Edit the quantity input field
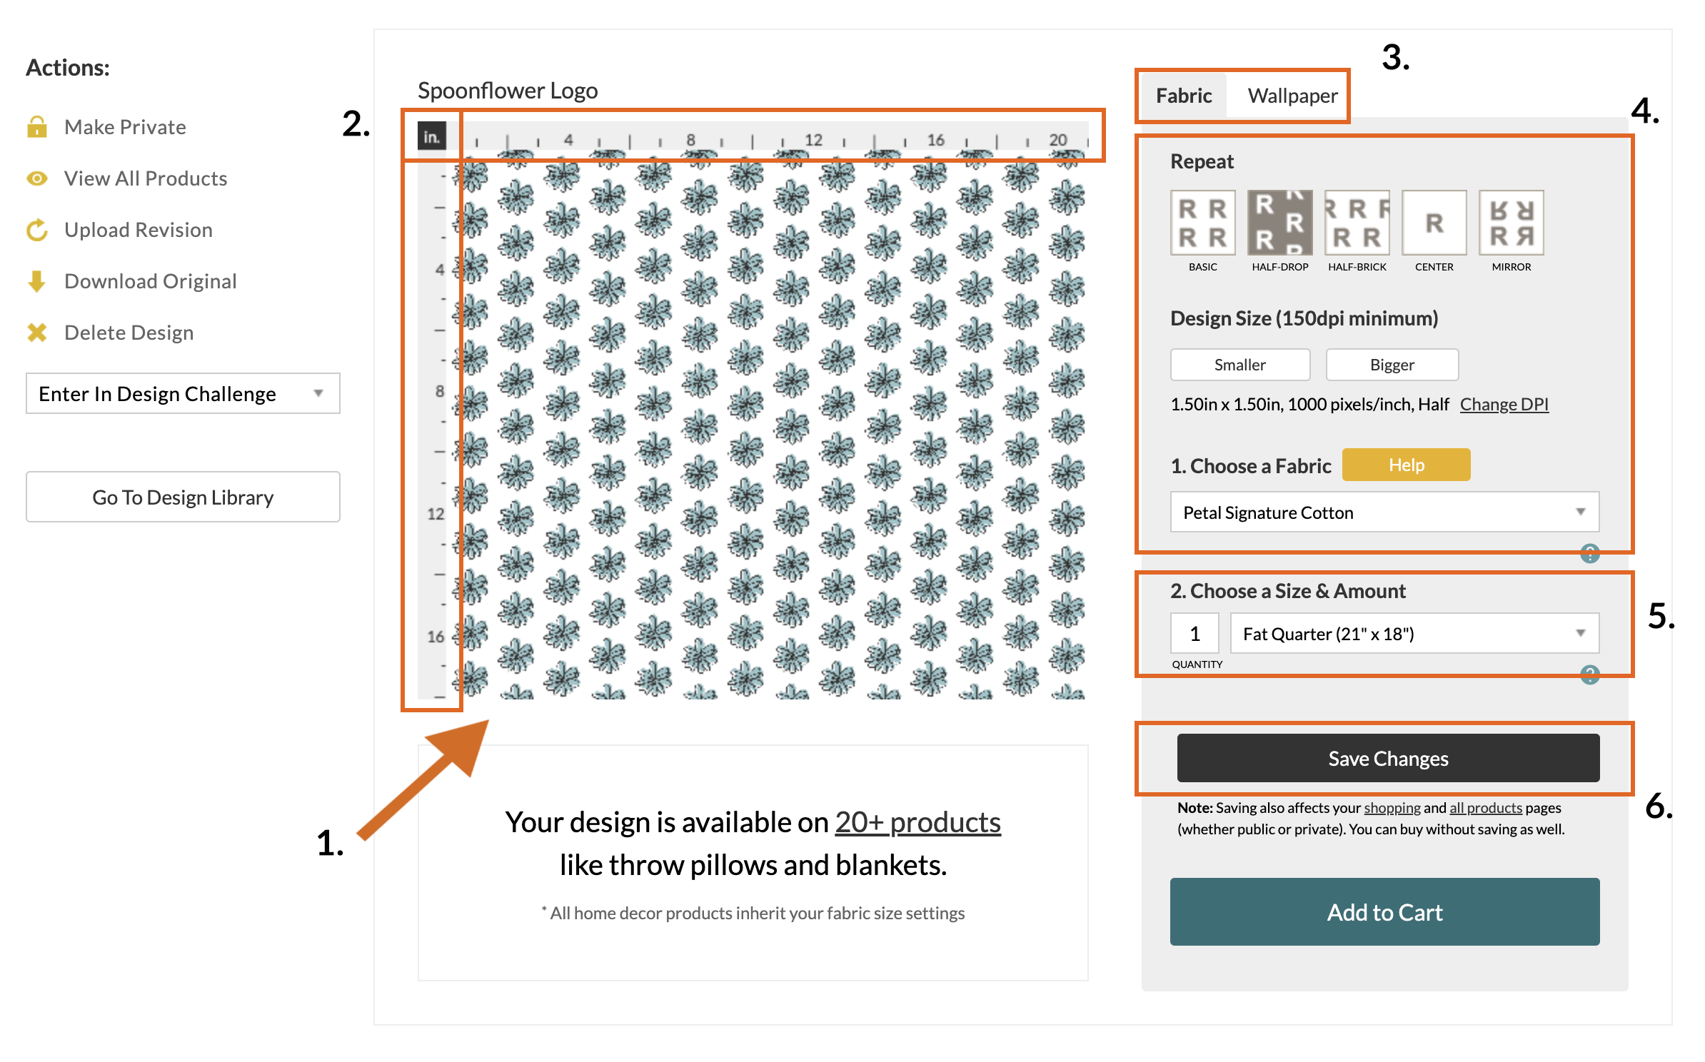Screen dimensions: 1705x1062 point(1193,634)
